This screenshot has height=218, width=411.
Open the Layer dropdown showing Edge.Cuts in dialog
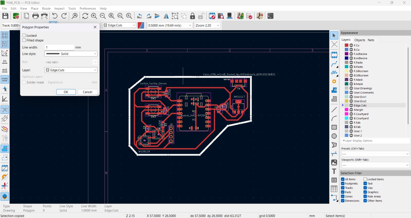[x=71, y=70]
